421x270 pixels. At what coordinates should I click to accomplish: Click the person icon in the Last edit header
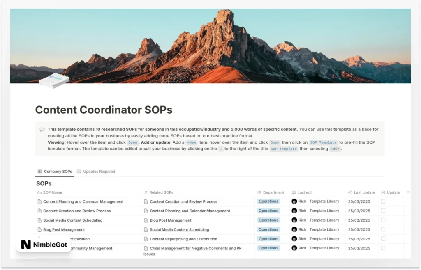point(293,192)
